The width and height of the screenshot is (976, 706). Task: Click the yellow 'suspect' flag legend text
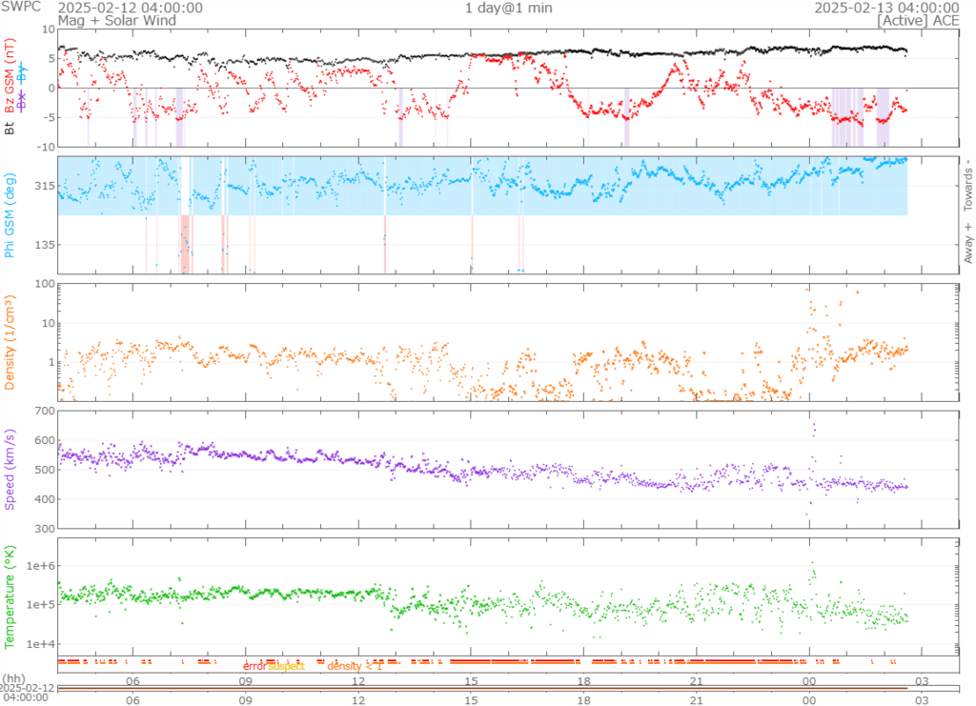pos(286,666)
